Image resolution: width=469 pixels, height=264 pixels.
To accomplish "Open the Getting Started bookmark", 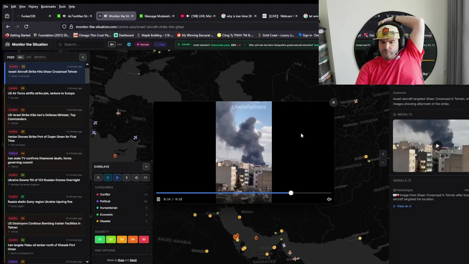I will (18, 35).
